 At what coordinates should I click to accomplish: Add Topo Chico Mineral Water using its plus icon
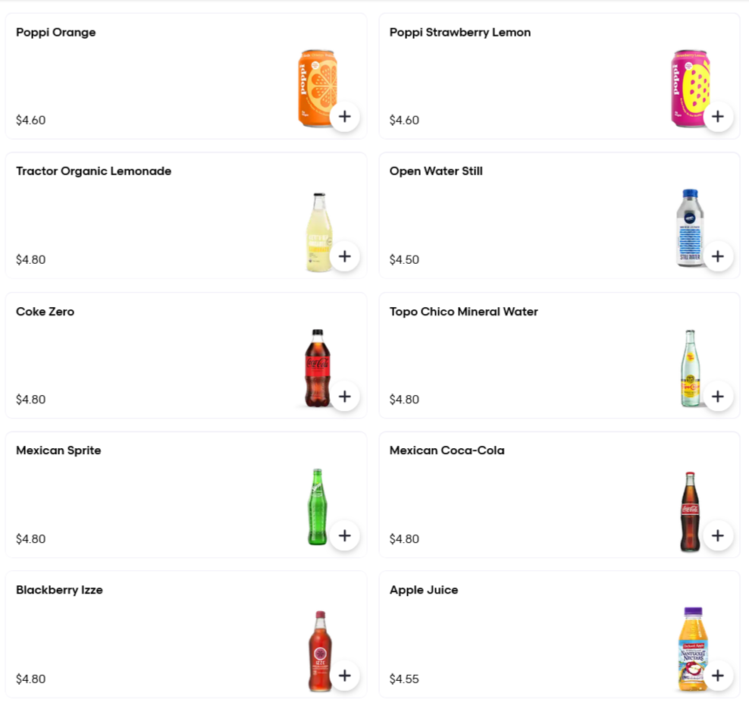[718, 396]
